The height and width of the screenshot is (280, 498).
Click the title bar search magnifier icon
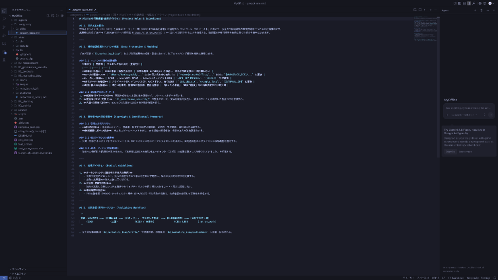pyautogui.click(x=474, y=3)
